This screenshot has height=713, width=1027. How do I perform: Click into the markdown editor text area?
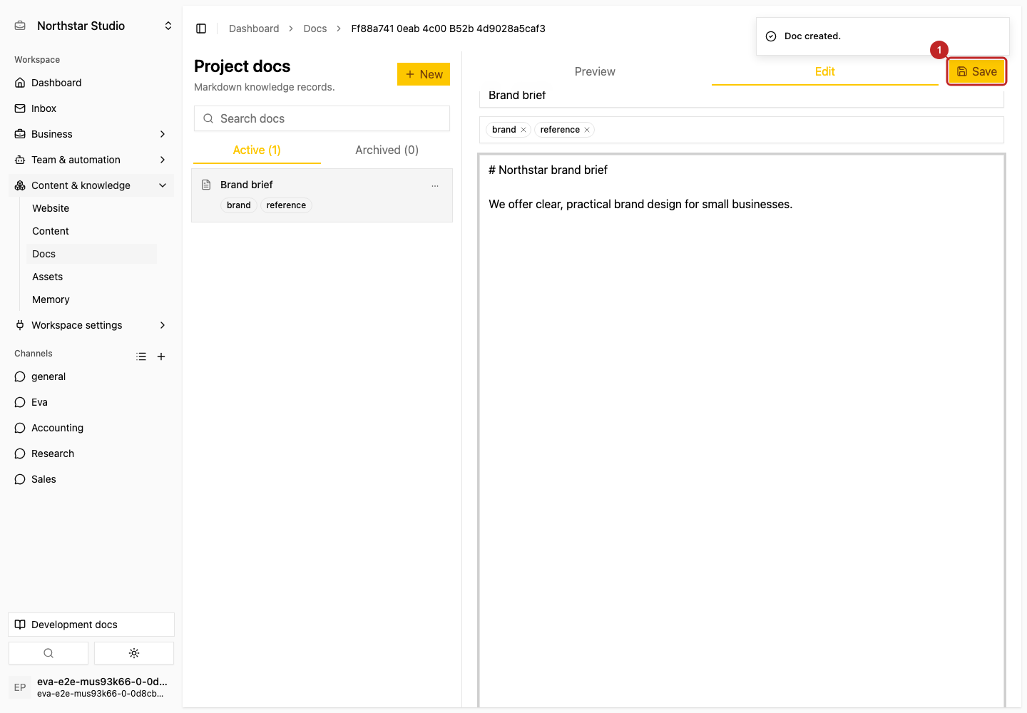[x=742, y=431]
